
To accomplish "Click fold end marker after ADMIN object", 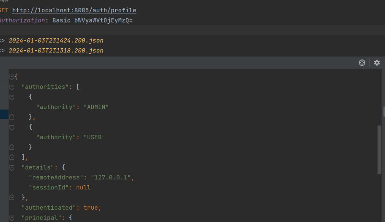I will click(x=11, y=117).
